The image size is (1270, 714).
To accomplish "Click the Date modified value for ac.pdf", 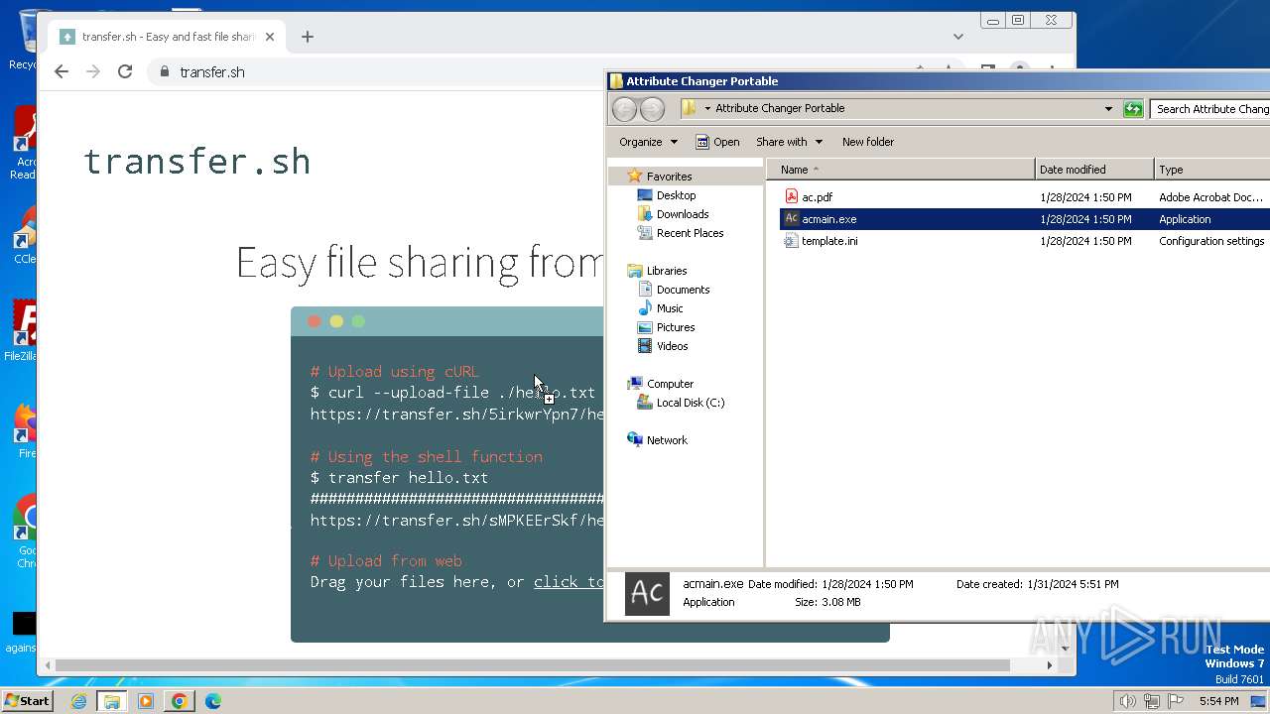I will 1085,197.
